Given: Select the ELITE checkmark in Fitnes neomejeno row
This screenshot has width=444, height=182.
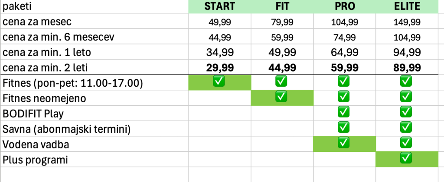Looking at the screenshot, I should tap(406, 97).
